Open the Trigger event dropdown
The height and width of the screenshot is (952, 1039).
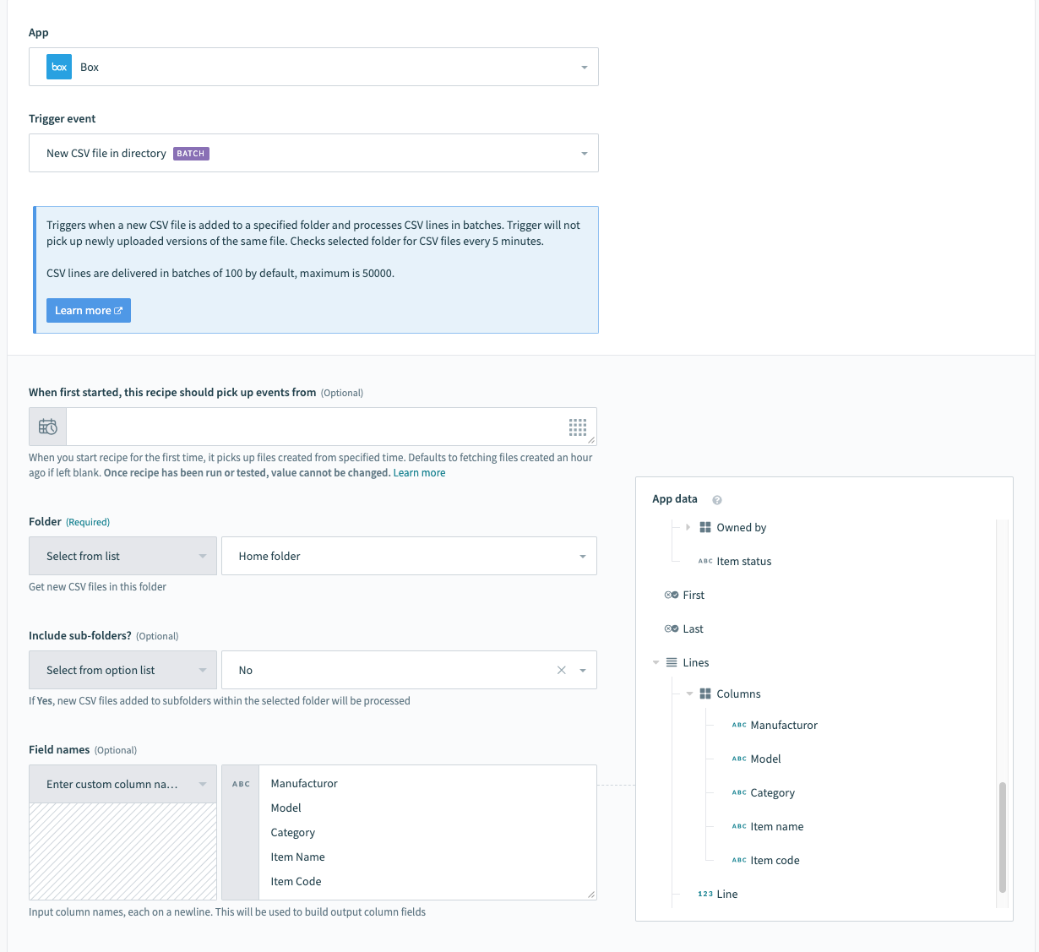pos(313,153)
